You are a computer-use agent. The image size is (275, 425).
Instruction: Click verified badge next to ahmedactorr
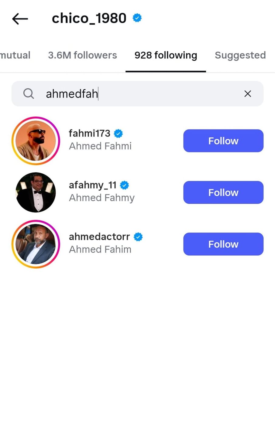coord(138,237)
